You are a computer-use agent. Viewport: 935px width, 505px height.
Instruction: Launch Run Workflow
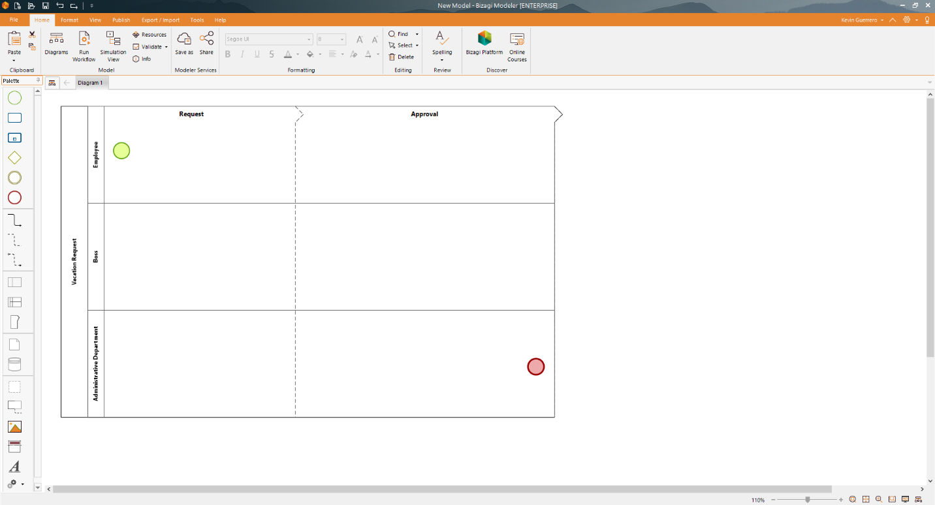[x=84, y=46]
